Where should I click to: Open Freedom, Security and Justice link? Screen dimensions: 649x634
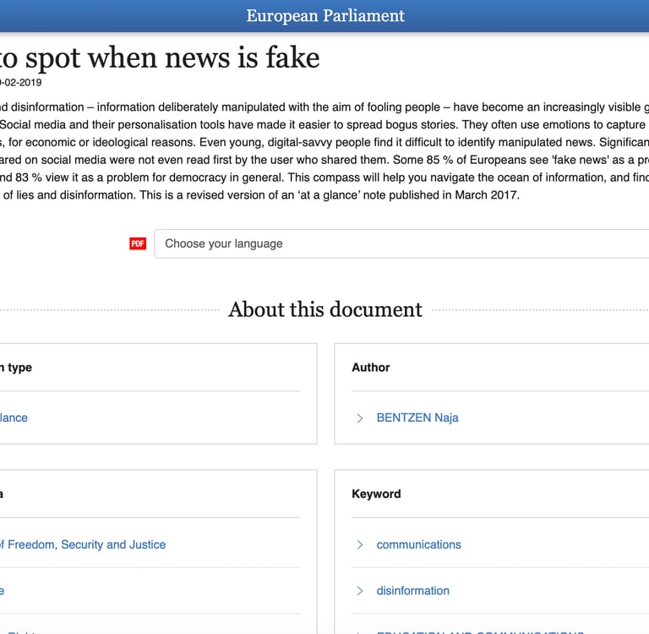click(83, 544)
